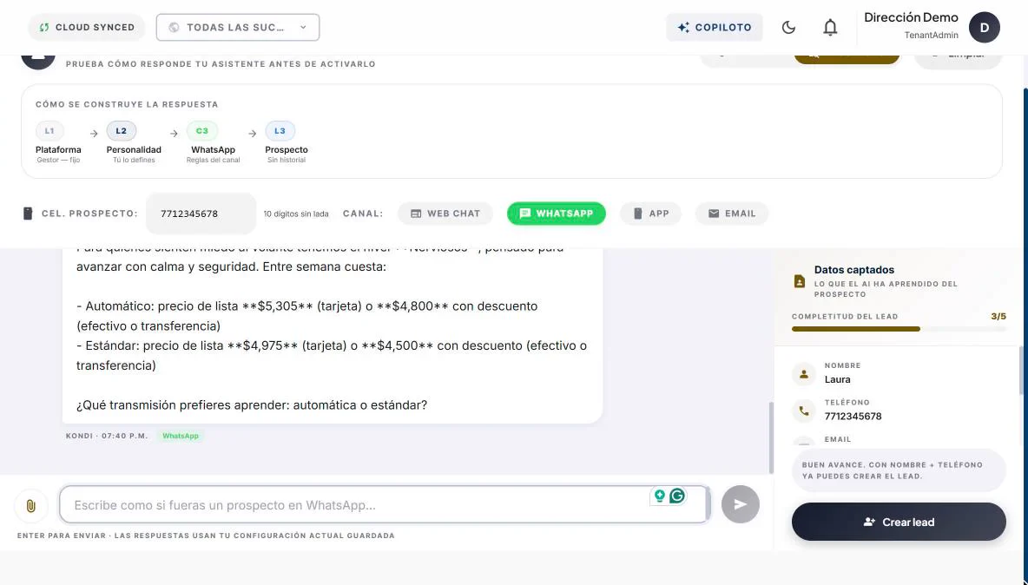Select the C3 WhatsApp layer badge
Viewport: 1028px width, 585px height.
pos(202,131)
